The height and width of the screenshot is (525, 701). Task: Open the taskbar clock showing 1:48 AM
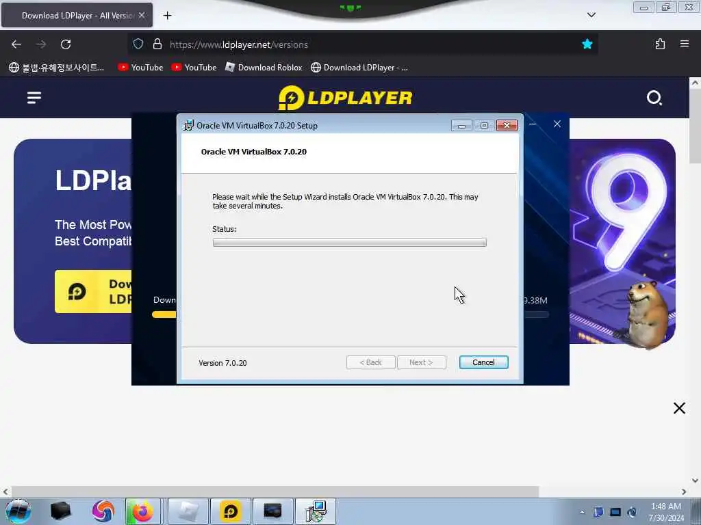[665, 512]
